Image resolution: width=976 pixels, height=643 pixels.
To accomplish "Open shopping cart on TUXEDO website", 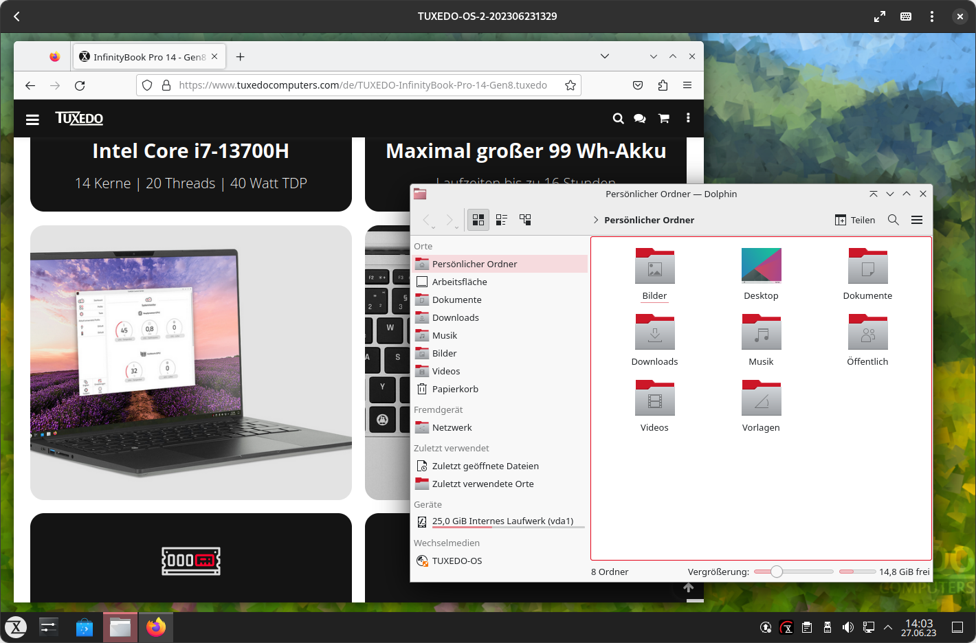I will click(664, 118).
